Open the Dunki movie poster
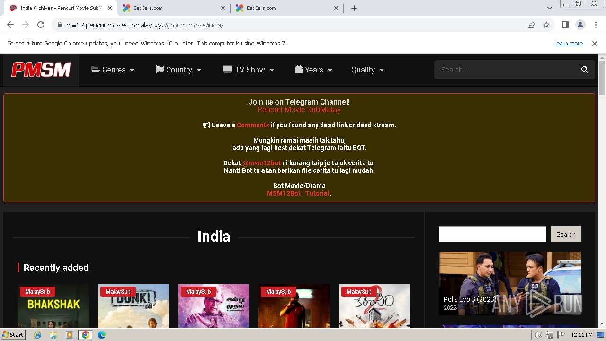 click(134, 306)
